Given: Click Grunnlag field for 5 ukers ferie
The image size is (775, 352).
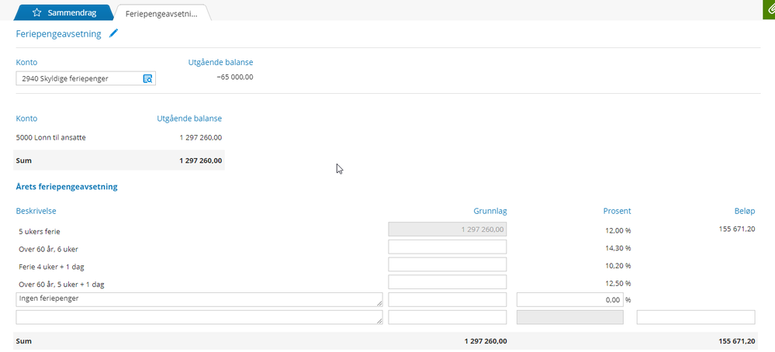Looking at the screenshot, I should 448,229.
